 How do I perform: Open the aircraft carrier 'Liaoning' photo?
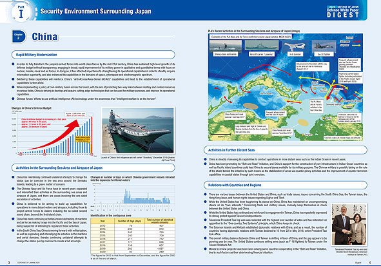(x=262, y=46)
